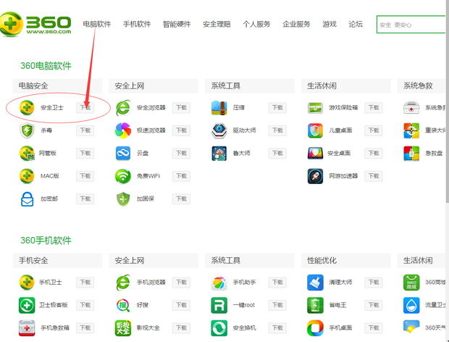Click 下载 for 安全浏览器
Screen dimensions: 449x342
(x=181, y=108)
